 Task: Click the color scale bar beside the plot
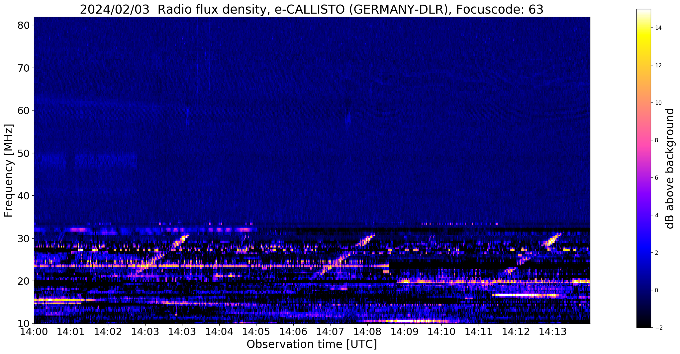(x=643, y=168)
